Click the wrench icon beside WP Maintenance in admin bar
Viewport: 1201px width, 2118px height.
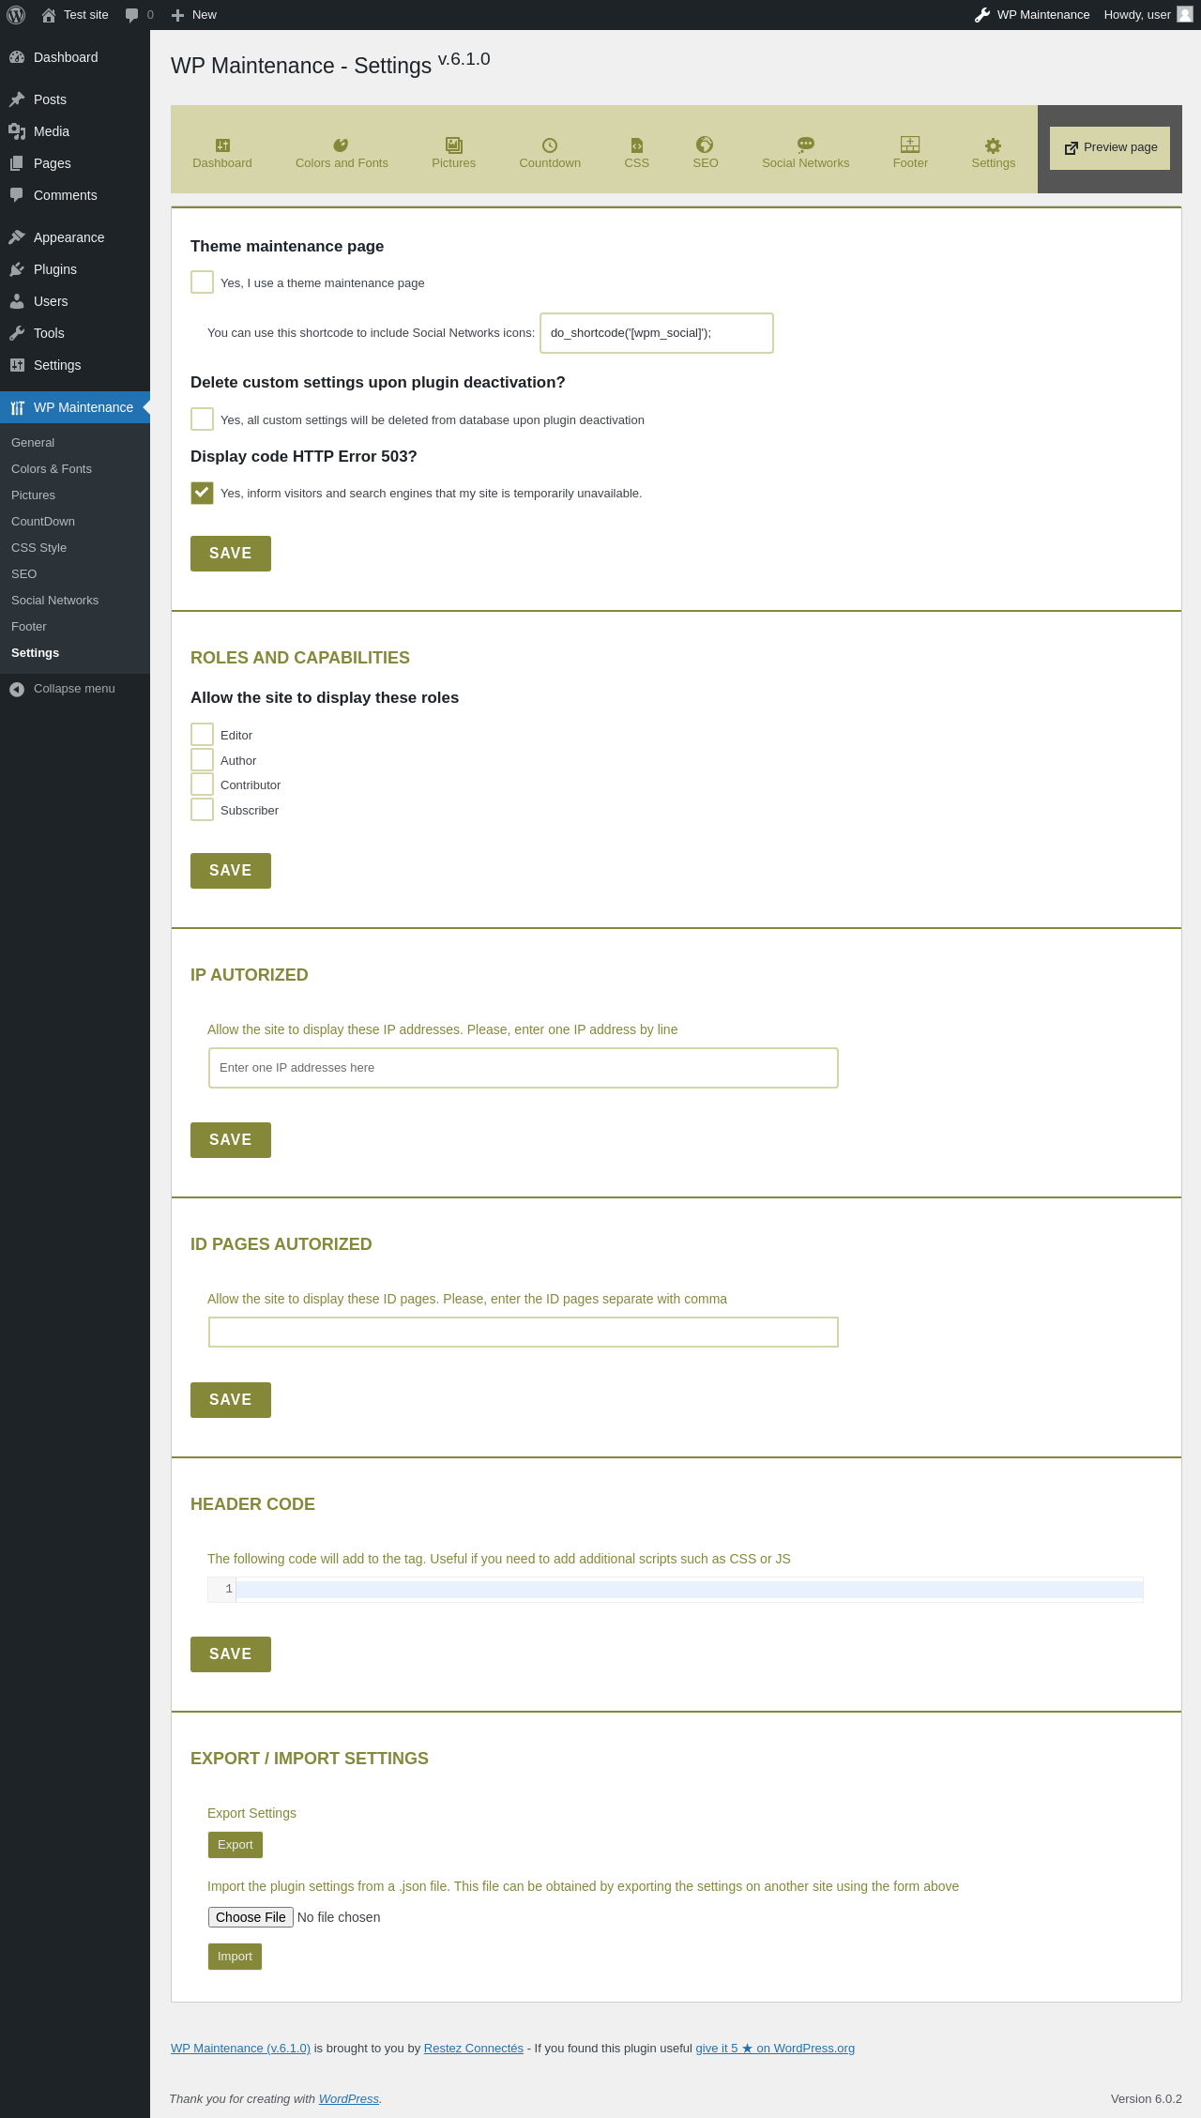coord(982,15)
